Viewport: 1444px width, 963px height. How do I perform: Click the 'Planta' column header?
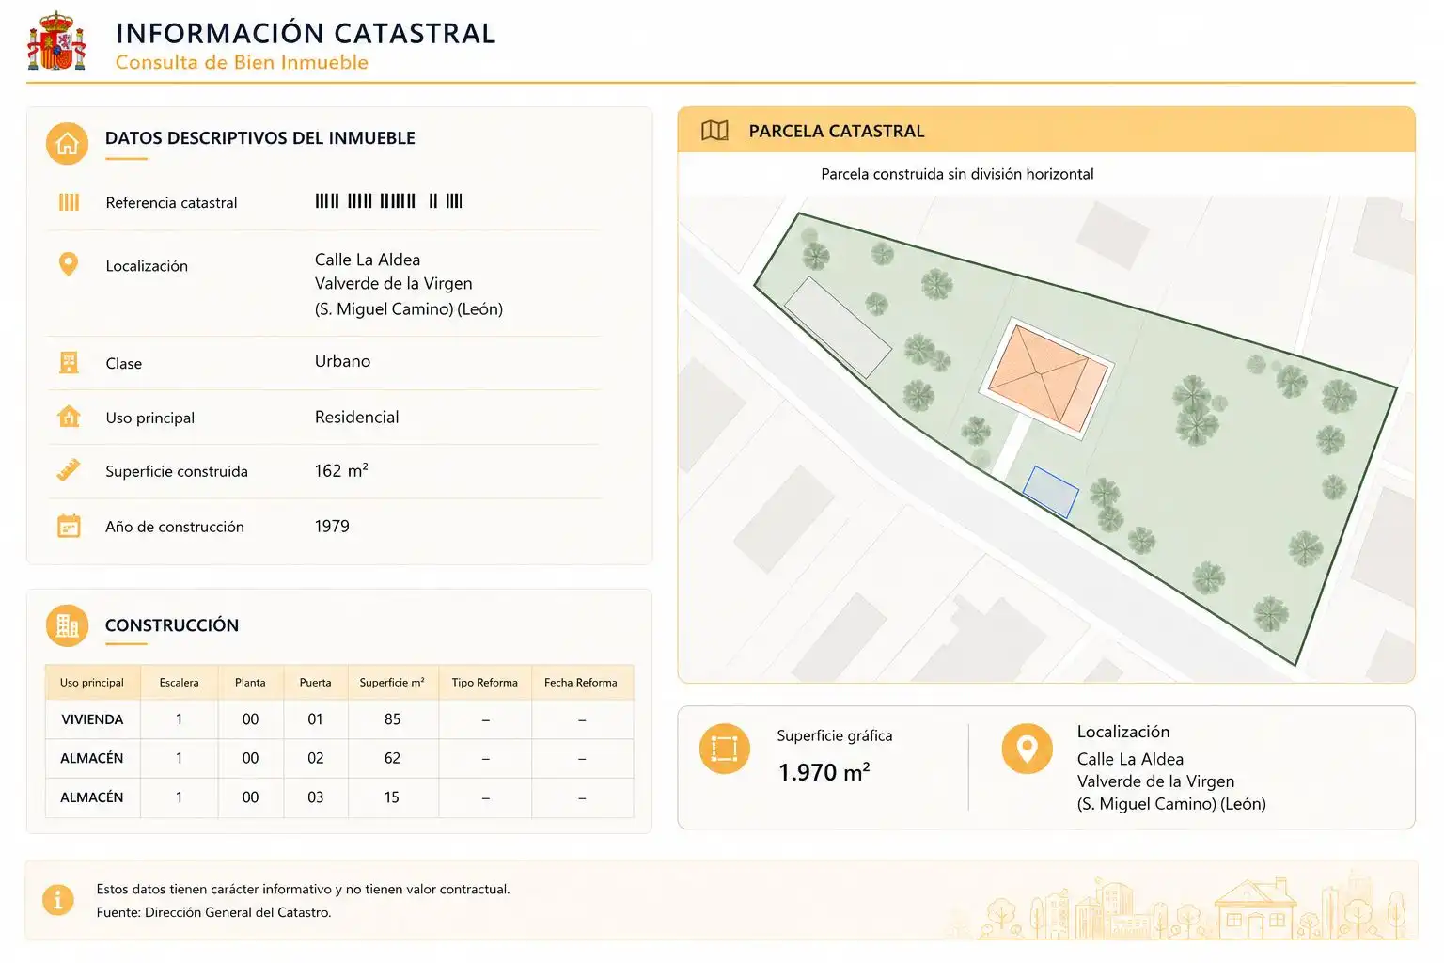click(250, 683)
